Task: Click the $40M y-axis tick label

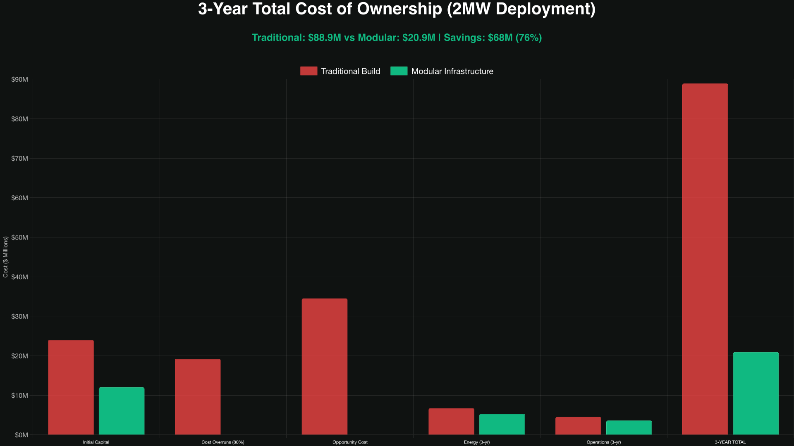Action: point(20,277)
